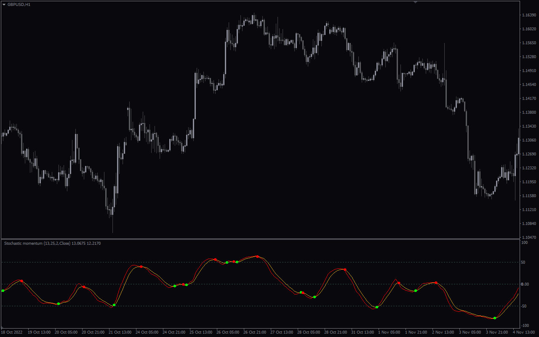
Task: Click the 1.11210 price axis label
Action: [528, 210]
